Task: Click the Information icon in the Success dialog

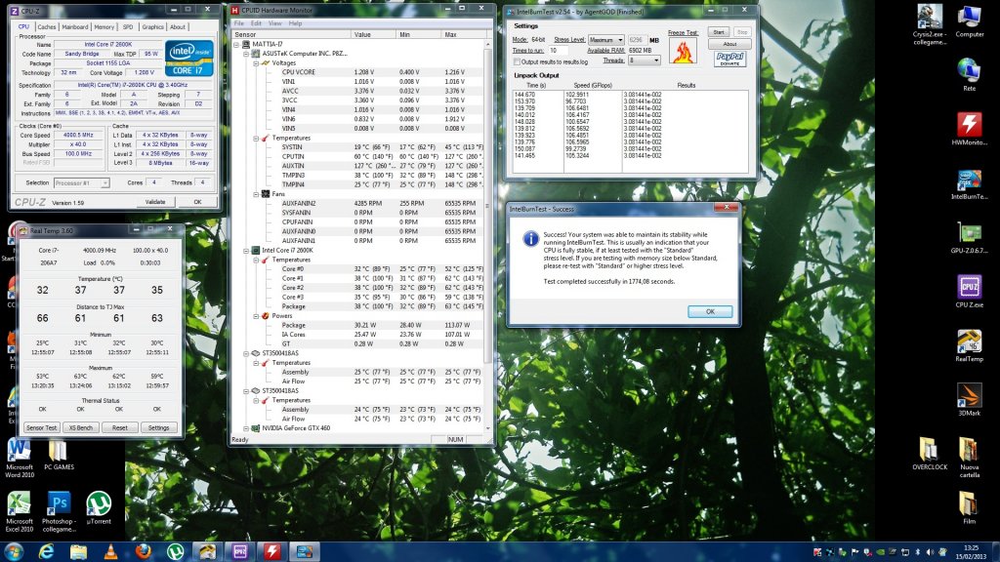Action: click(x=530, y=238)
